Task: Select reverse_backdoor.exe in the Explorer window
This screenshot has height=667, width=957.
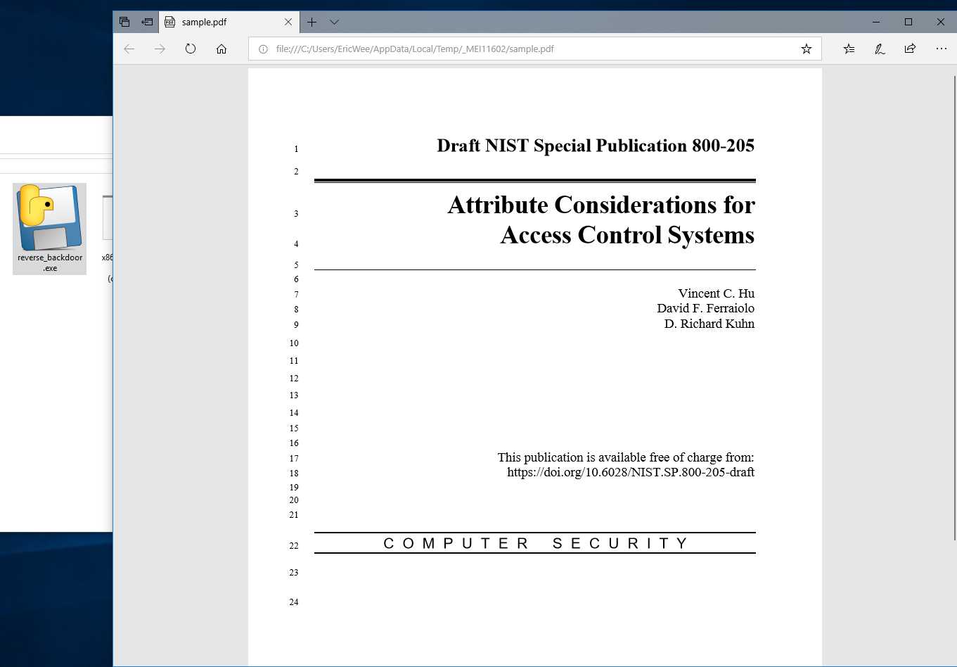Action: [50, 229]
